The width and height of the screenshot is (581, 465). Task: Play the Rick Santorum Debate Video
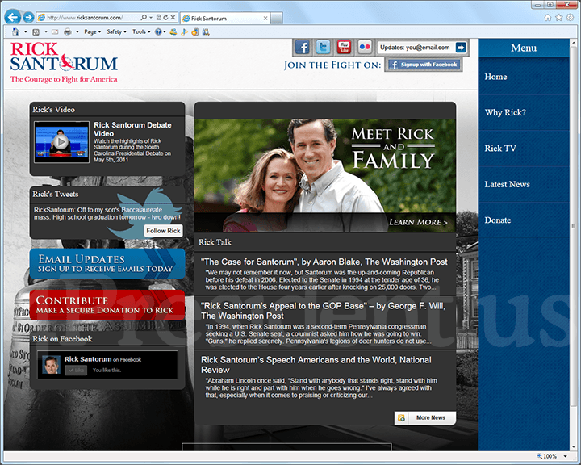61,141
